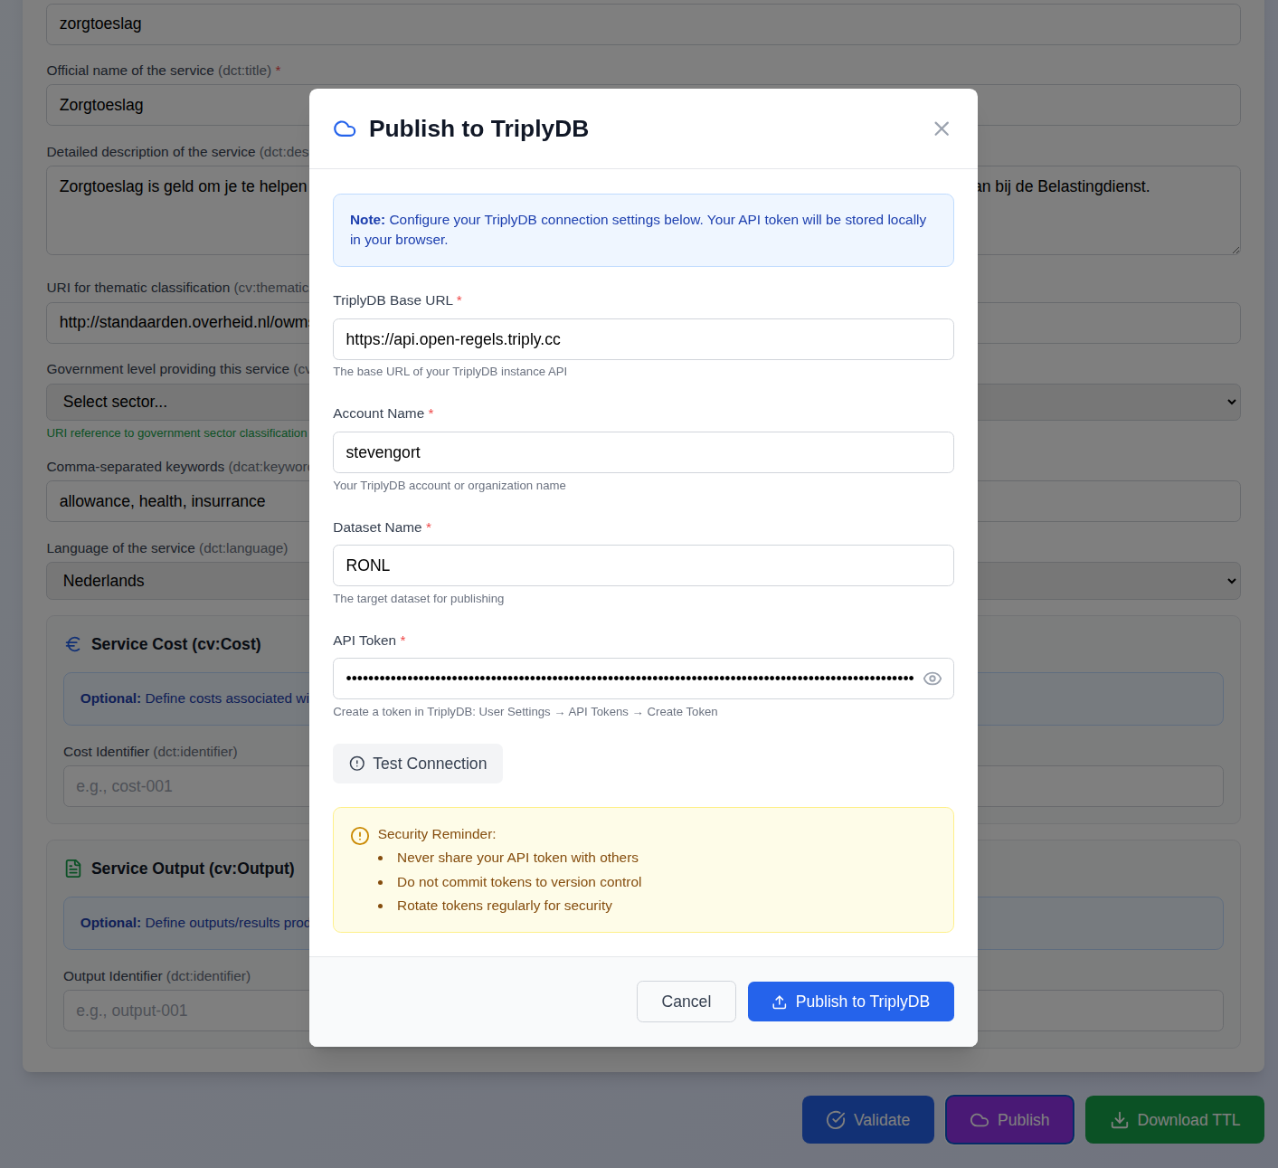Open the Nederlands language dropdown
The width and height of the screenshot is (1278, 1168).
[181, 580]
